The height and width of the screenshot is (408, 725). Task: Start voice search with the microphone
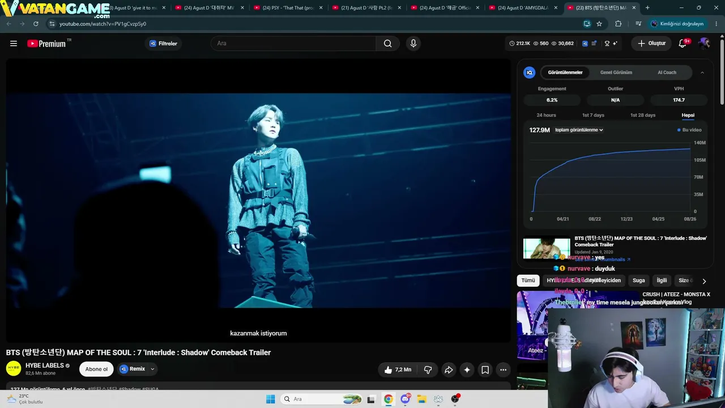click(x=413, y=44)
